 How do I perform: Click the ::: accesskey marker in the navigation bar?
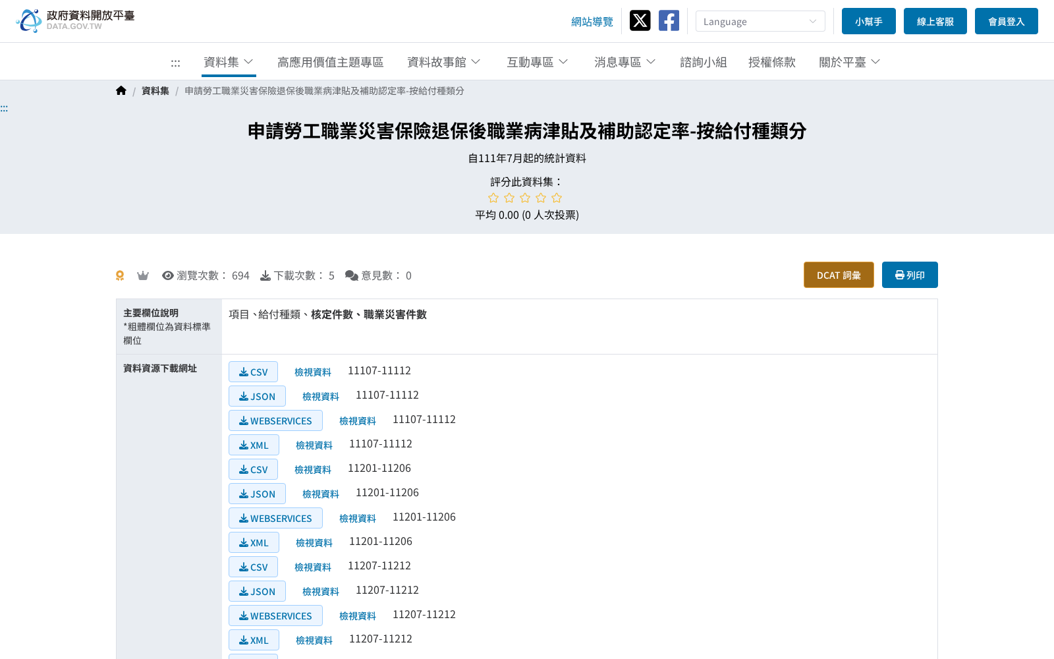[175, 63]
